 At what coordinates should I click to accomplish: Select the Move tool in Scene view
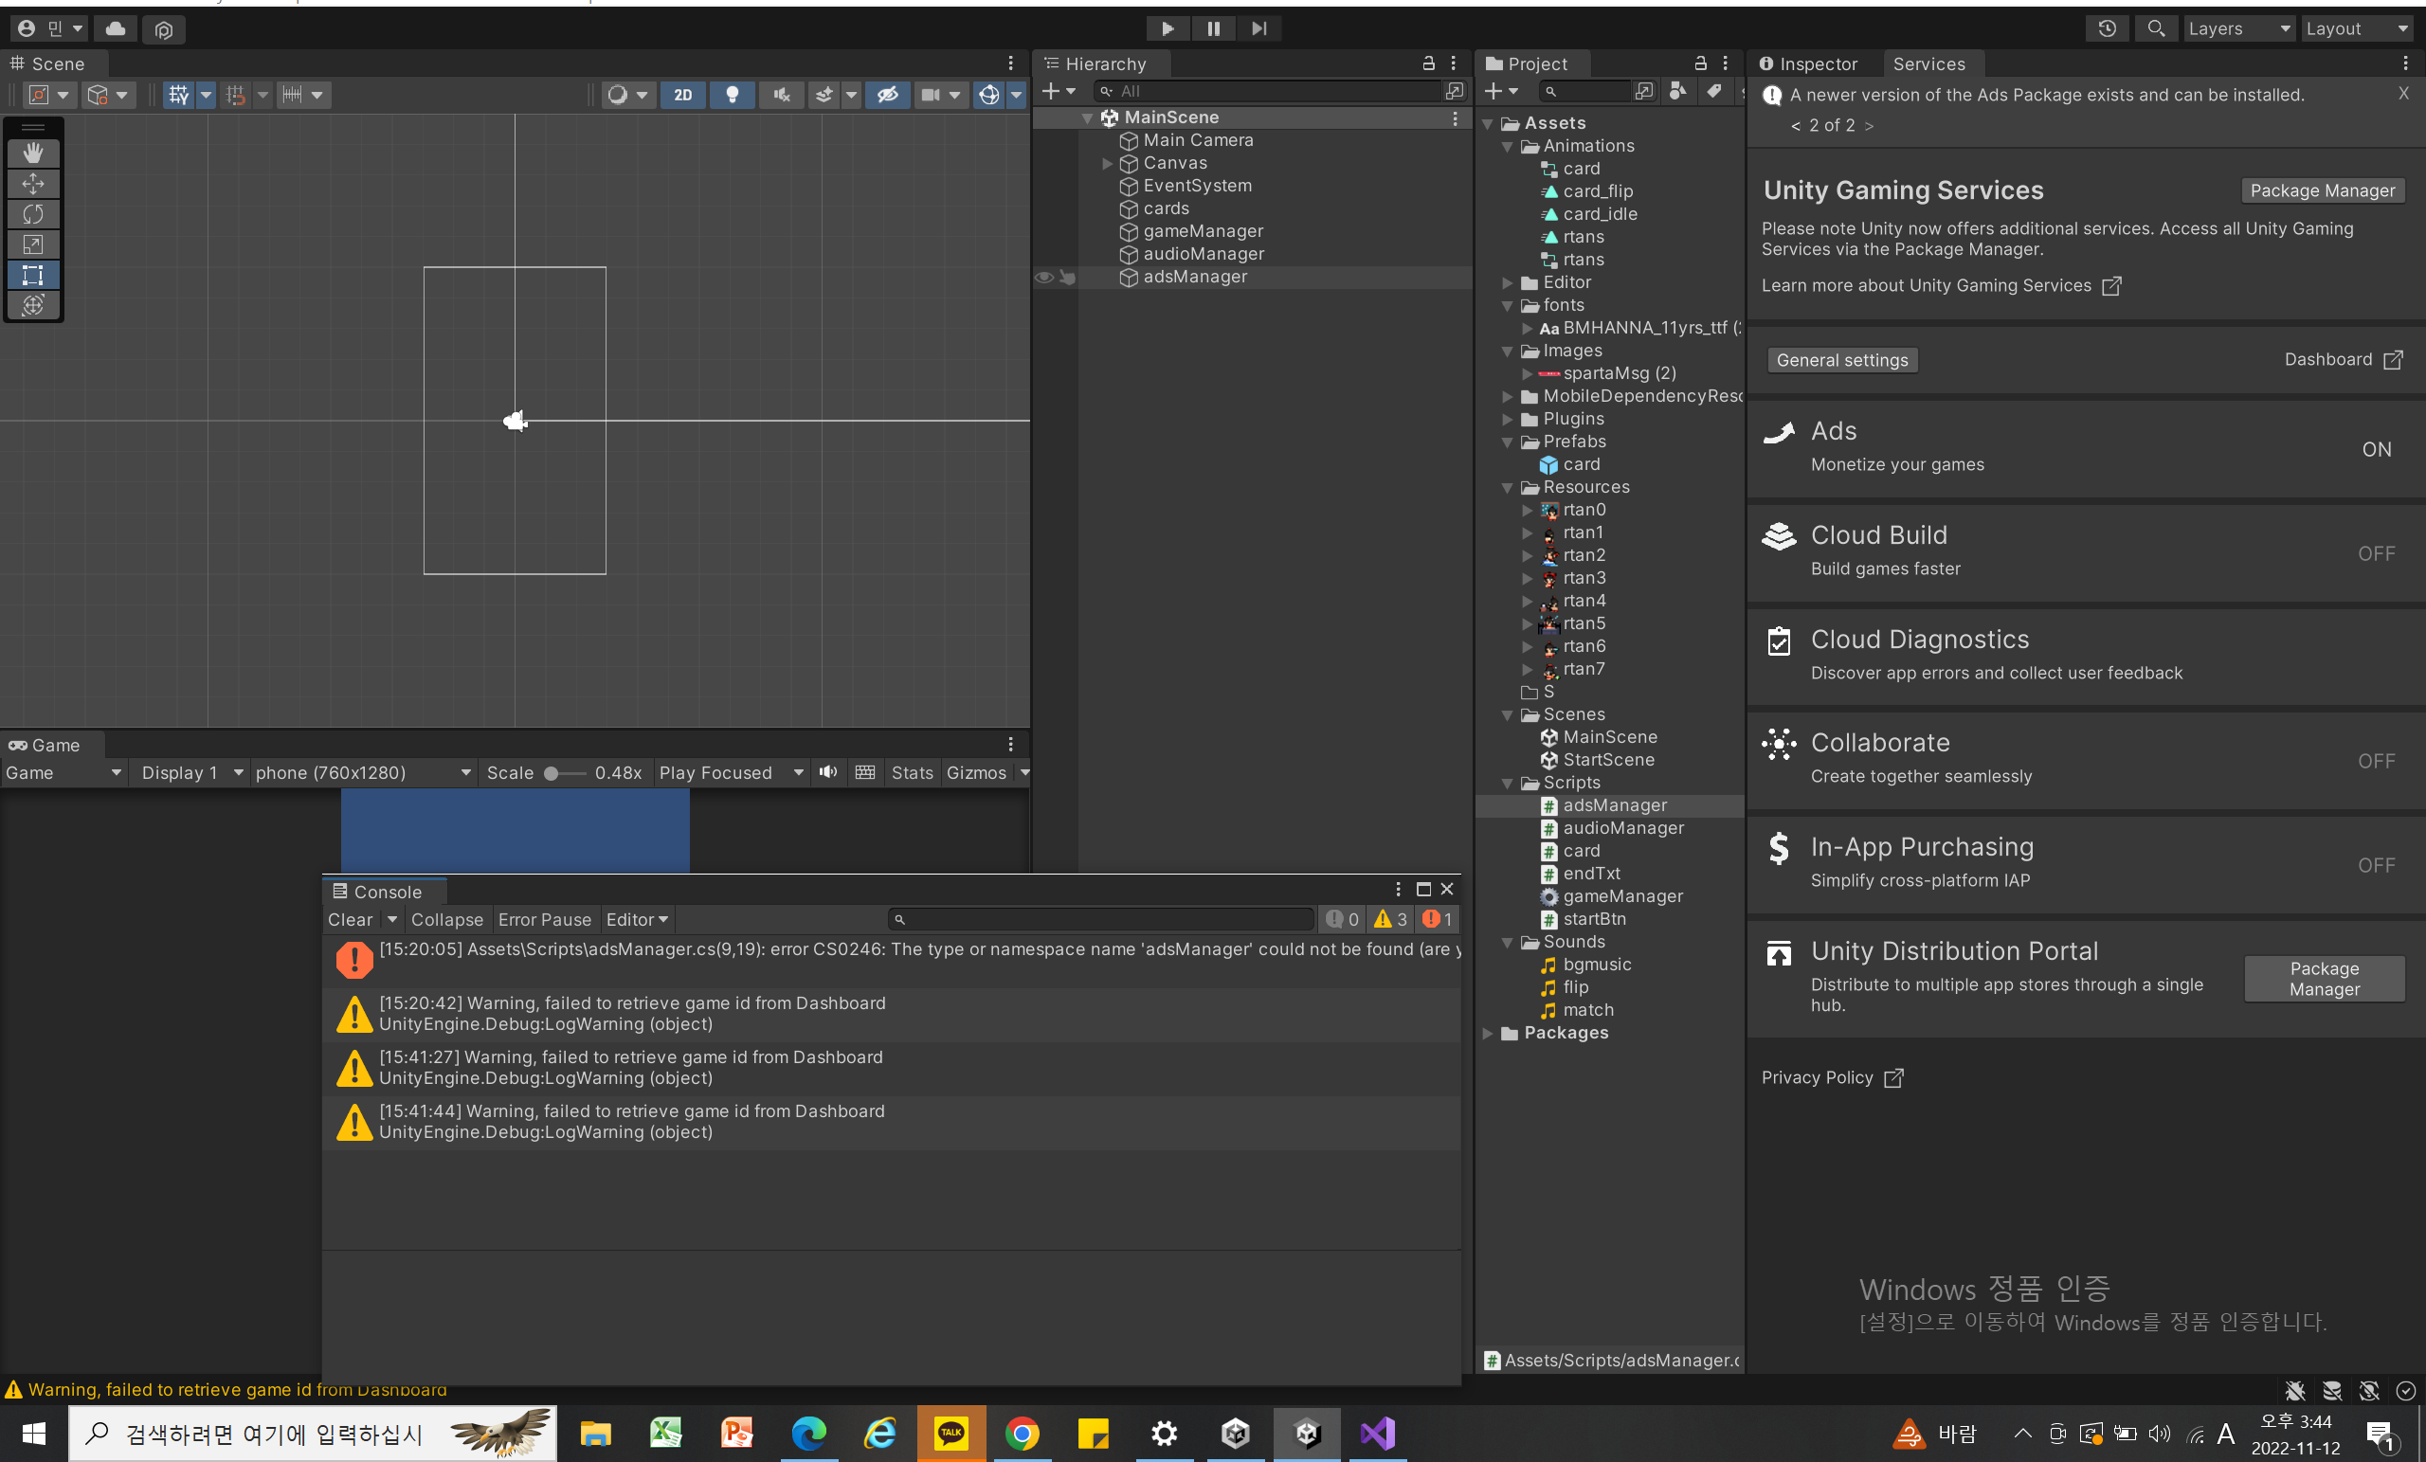32,183
